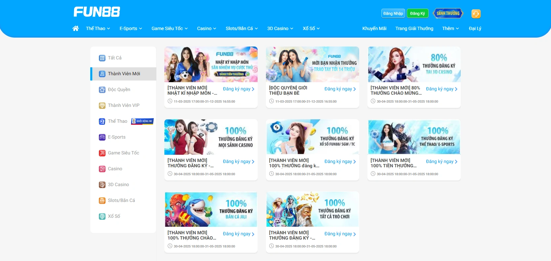Open the 80% Thưởng Đăng Ký 3D Casino banner
551x261 pixels.
(x=414, y=64)
